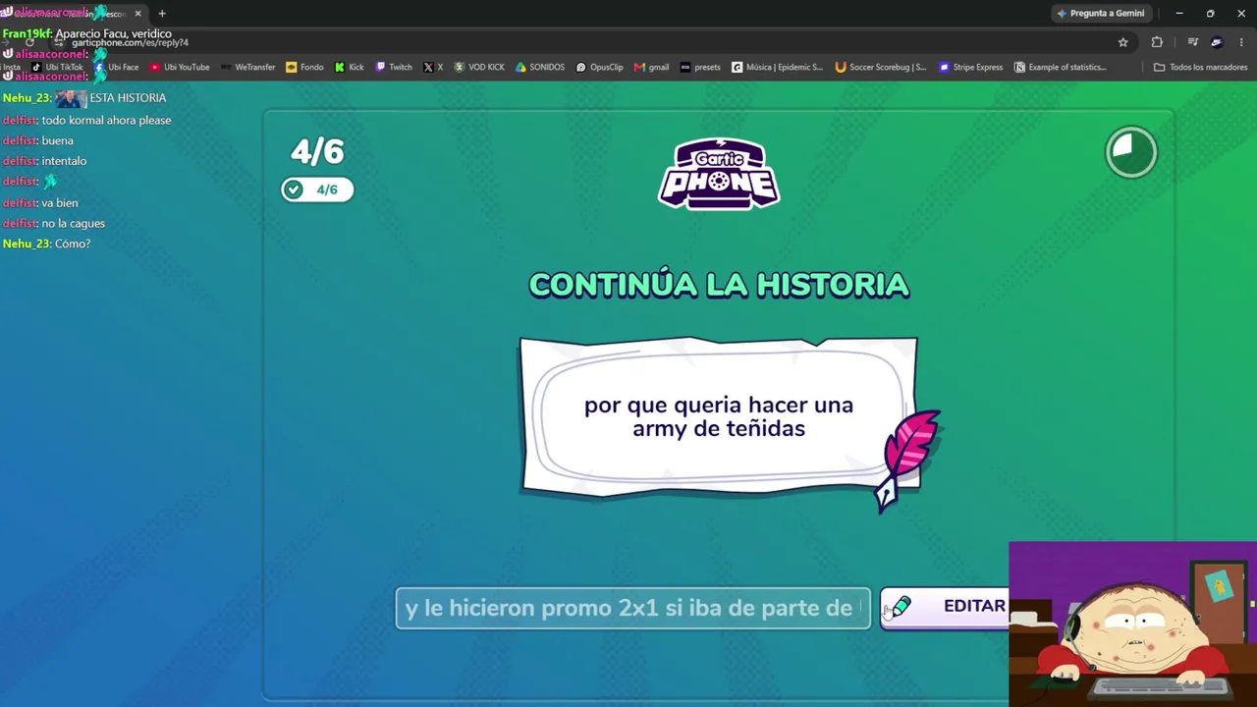Open the presets bookmark

pyautogui.click(x=700, y=68)
